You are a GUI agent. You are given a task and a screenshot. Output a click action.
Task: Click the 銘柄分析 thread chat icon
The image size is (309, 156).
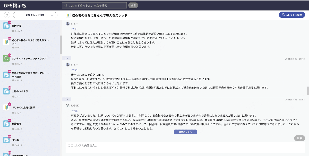point(6,26)
